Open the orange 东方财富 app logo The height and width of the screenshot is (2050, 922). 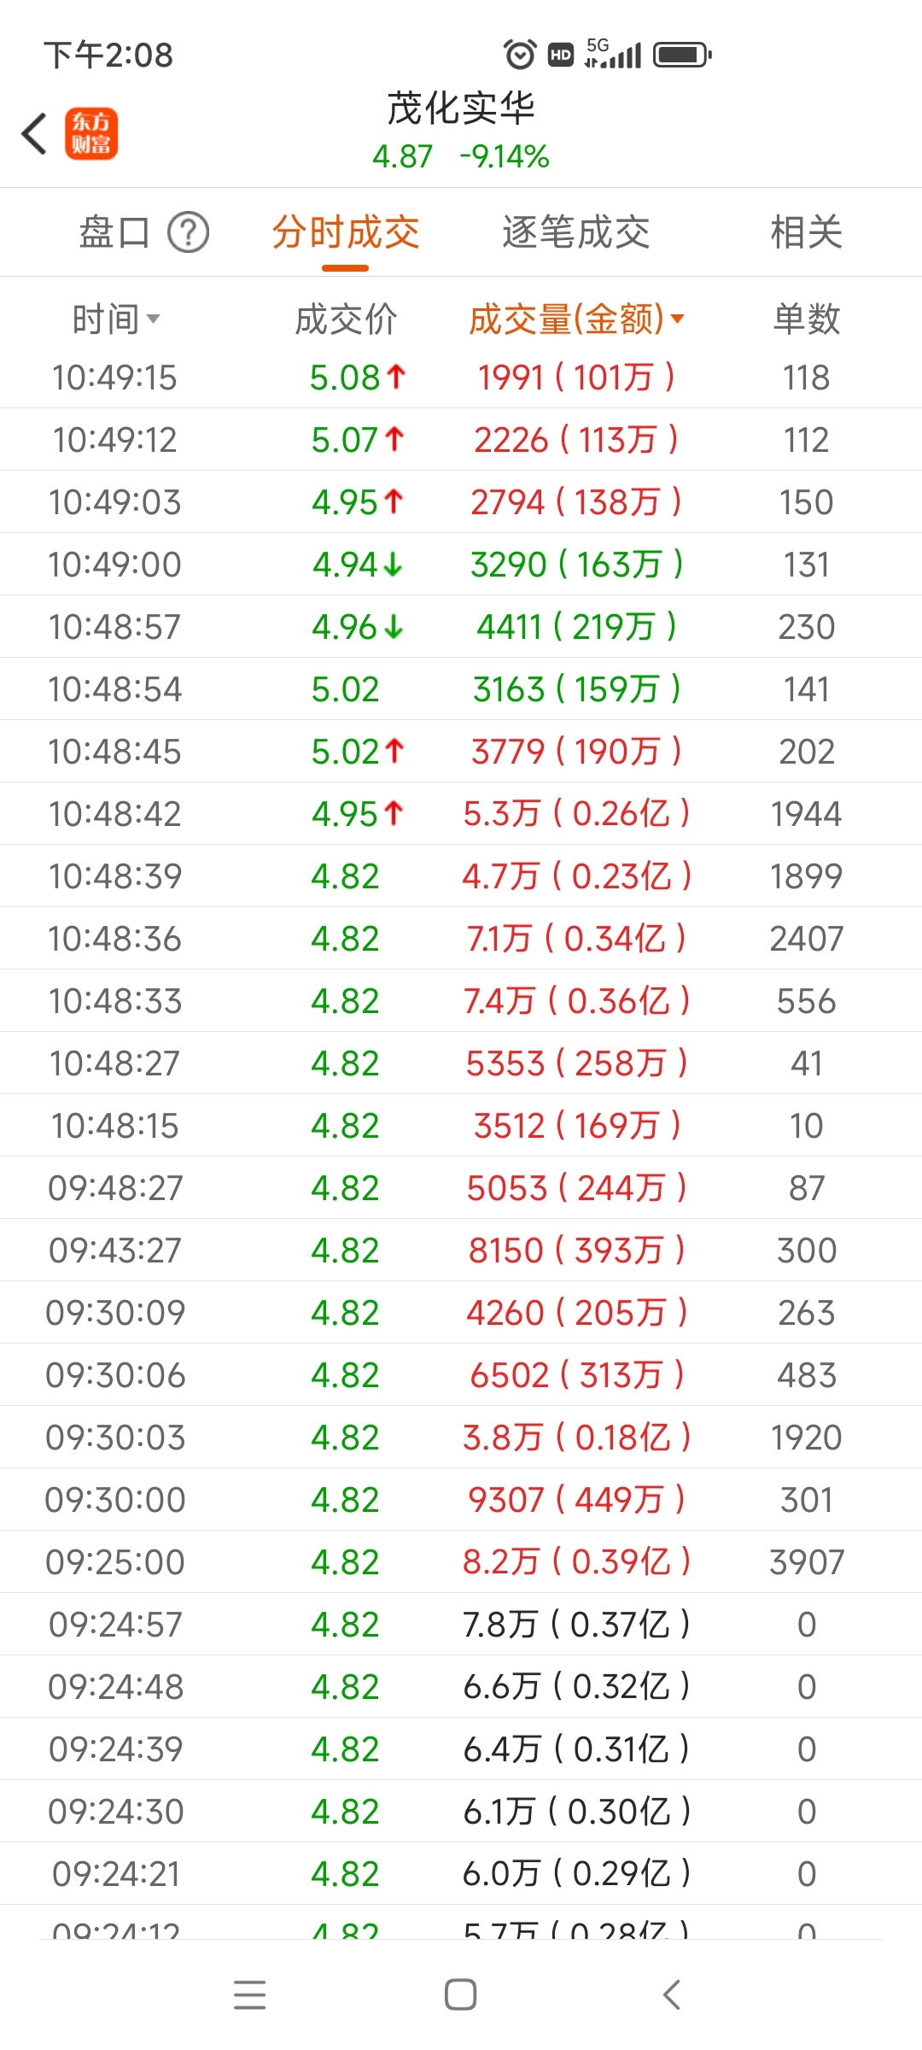pos(91,134)
